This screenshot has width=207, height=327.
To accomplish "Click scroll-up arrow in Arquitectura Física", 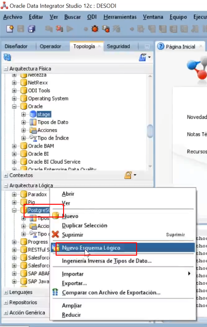I will point(150,76).
